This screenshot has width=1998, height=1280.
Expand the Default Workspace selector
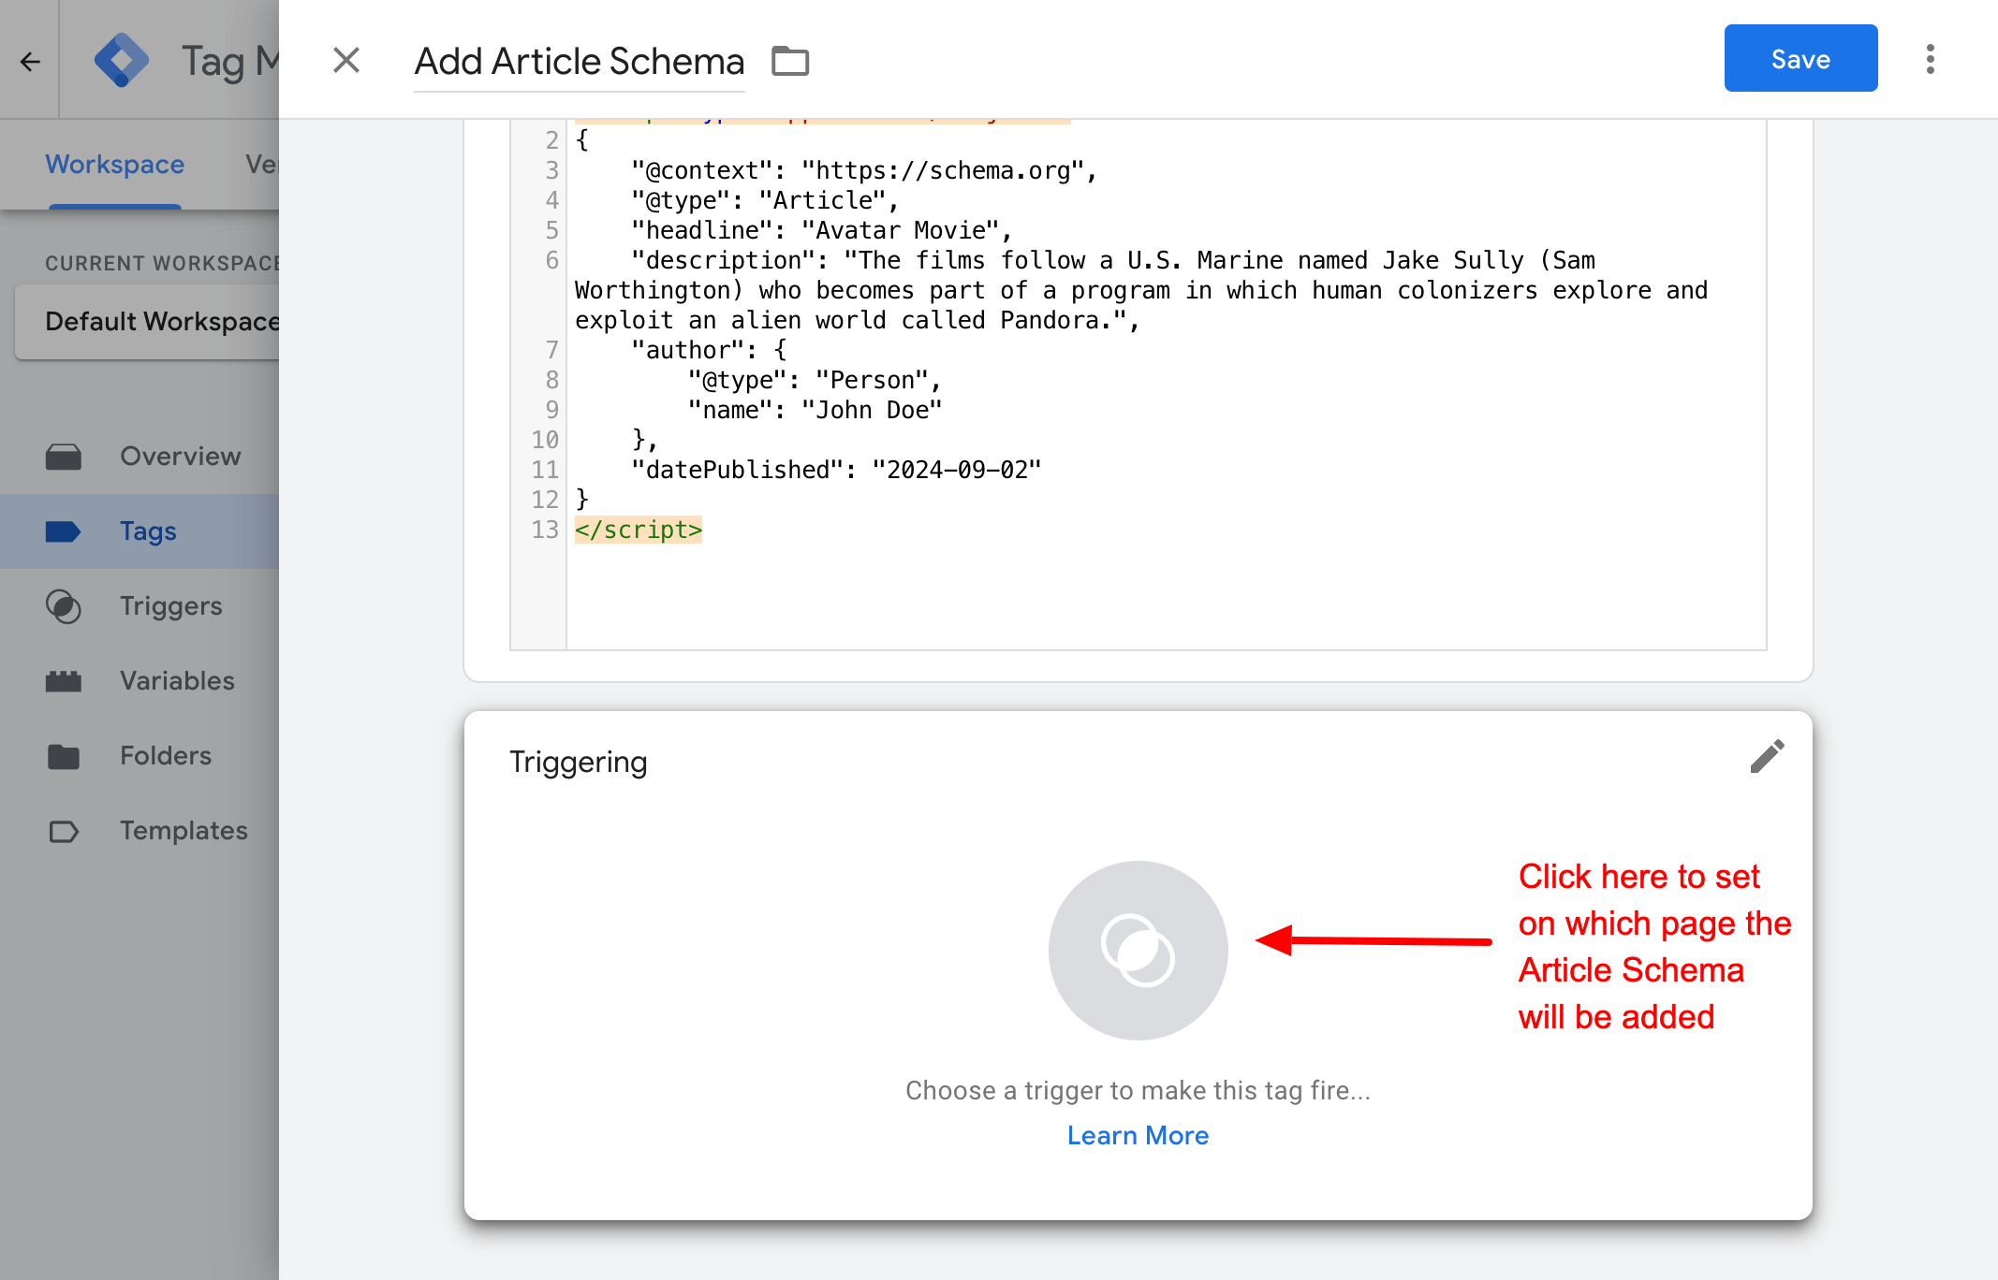pyautogui.click(x=164, y=321)
